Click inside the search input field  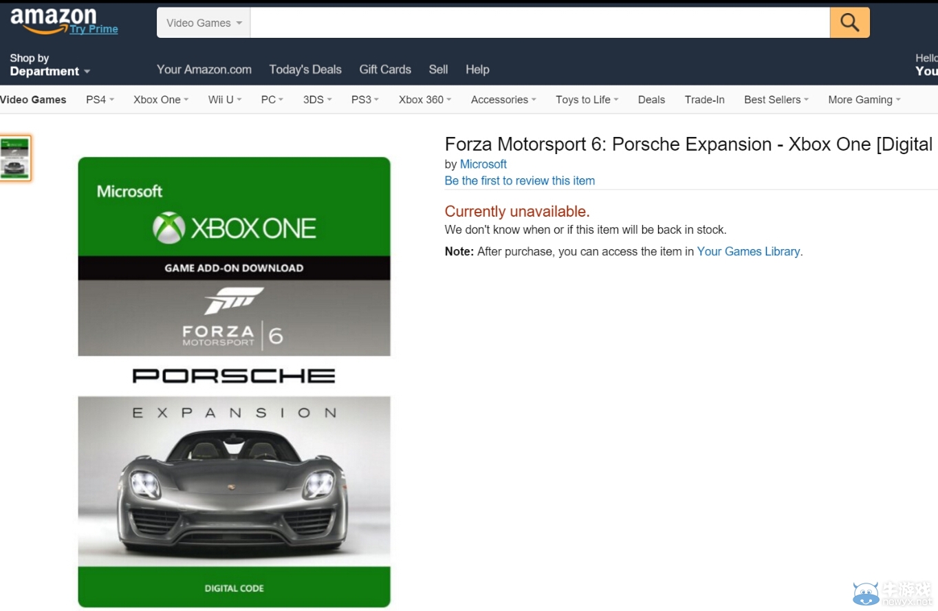pyautogui.click(x=540, y=23)
